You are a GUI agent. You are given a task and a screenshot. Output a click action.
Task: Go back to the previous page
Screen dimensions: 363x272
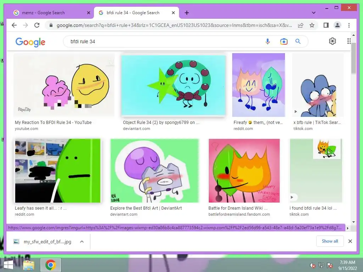pyautogui.click(x=14, y=25)
